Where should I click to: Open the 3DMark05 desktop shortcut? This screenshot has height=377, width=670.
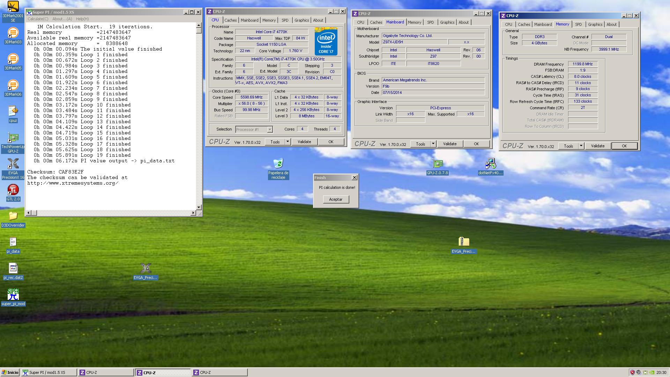(13, 62)
